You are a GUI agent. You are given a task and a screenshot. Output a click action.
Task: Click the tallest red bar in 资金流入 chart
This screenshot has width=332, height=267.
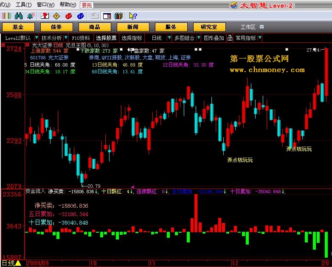coord(196,213)
